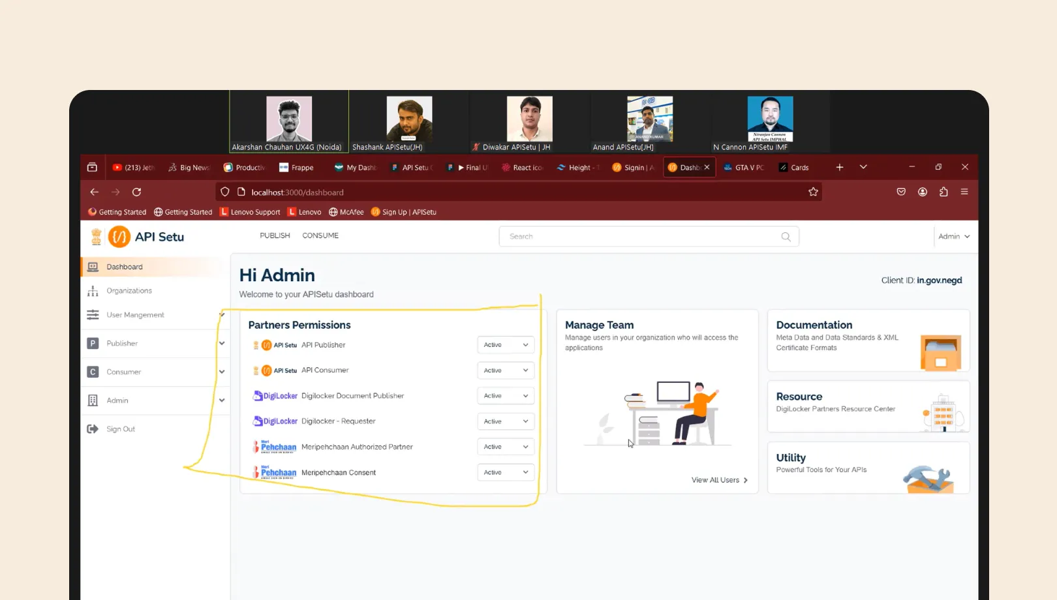1057x600 pixels.
Task: Click the Publisher 'P' icon in sidebar
Action: click(x=93, y=344)
